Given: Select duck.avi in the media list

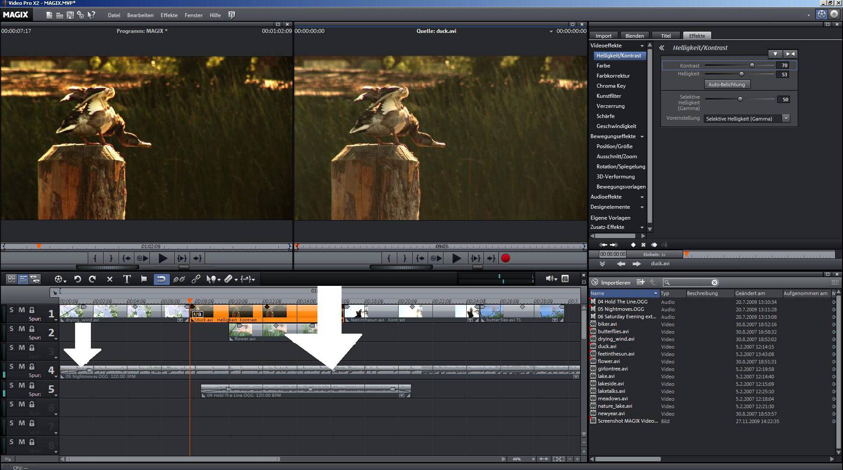Looking at the screenshot, I should pos(607,346).
